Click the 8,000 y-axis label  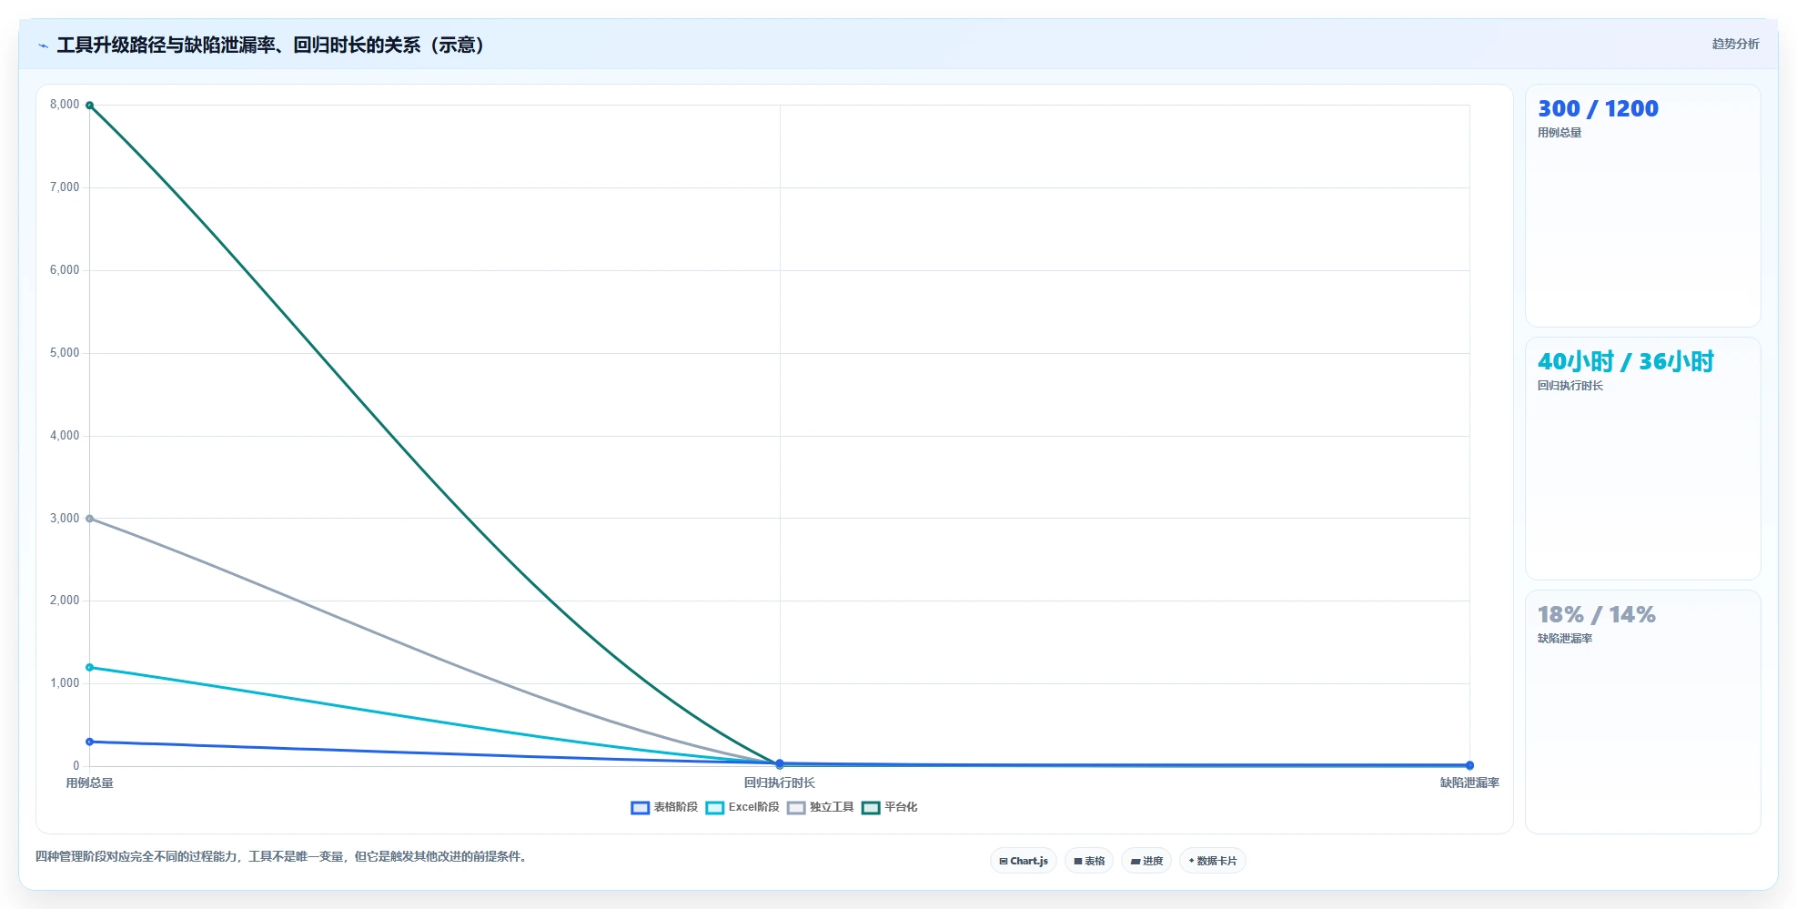click(x=65, y=105)
